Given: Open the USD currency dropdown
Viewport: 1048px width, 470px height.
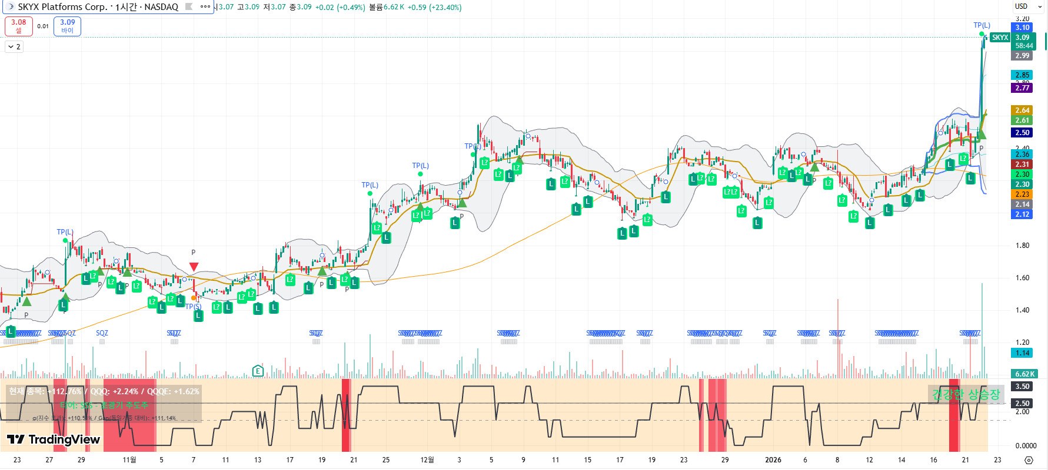Looking at the screenshot, I should (1027, 6).
